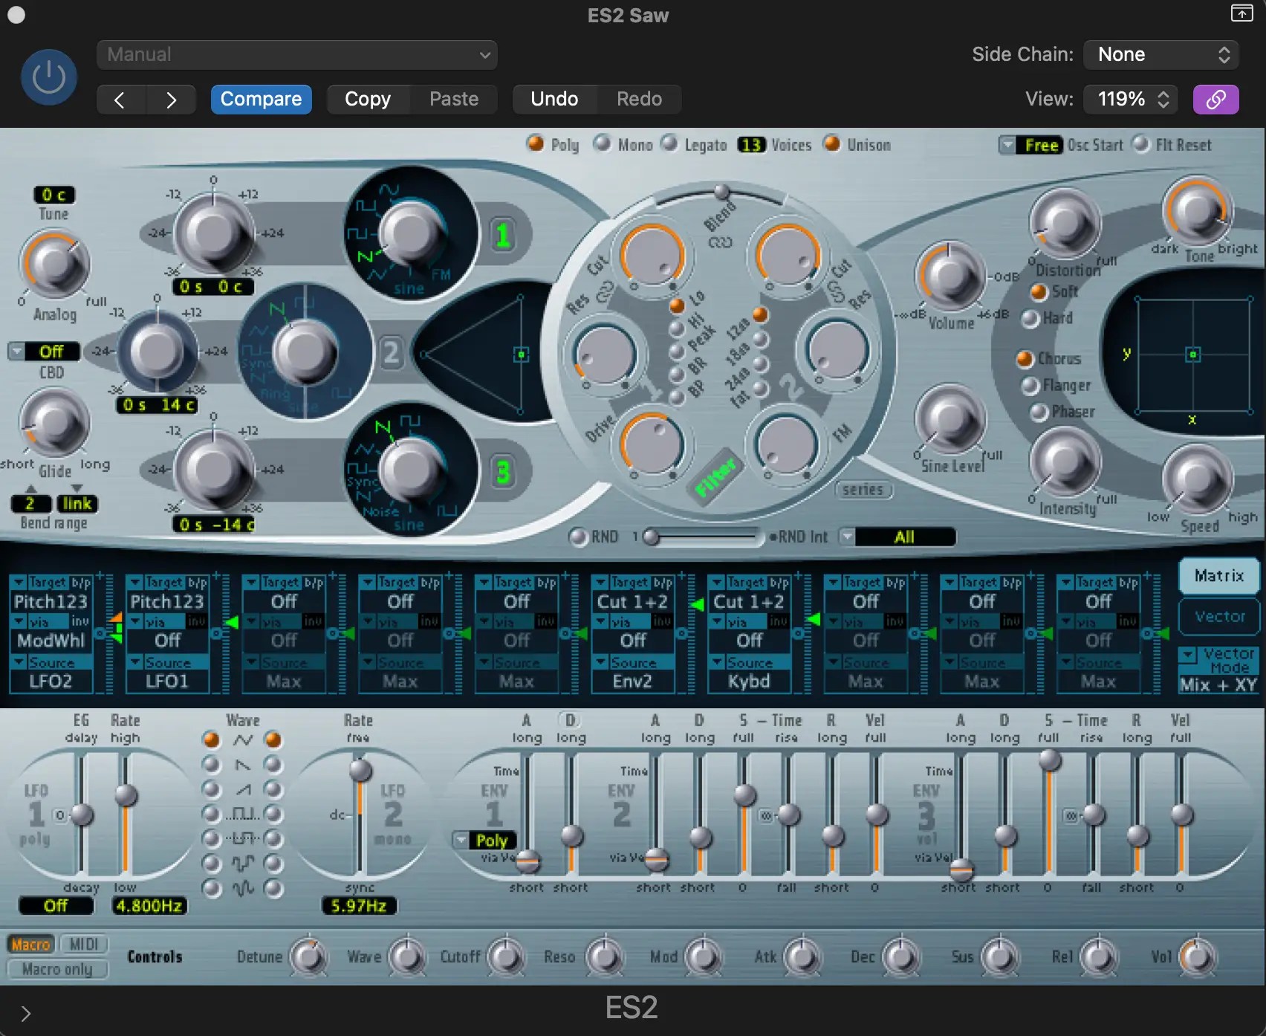Open the preset menu showing Manual
The image size is (1266, 1036).
click(x=296, y=54)
